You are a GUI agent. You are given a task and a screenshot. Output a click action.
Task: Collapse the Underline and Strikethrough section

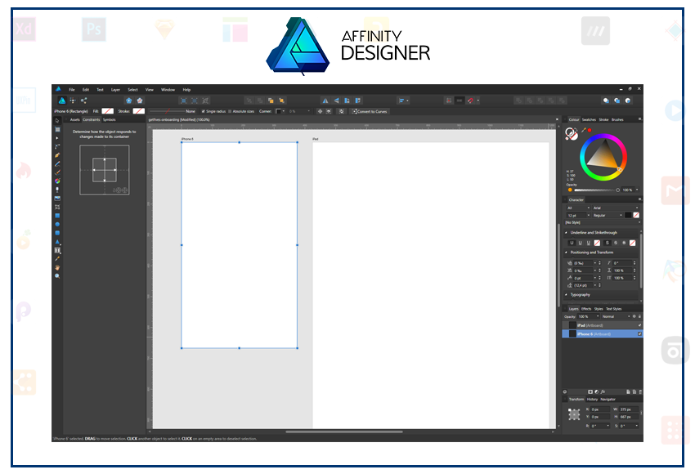pyautogui.click(x=566, y=233)
